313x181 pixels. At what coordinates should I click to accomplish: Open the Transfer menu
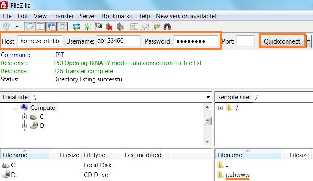pos(63,16)
